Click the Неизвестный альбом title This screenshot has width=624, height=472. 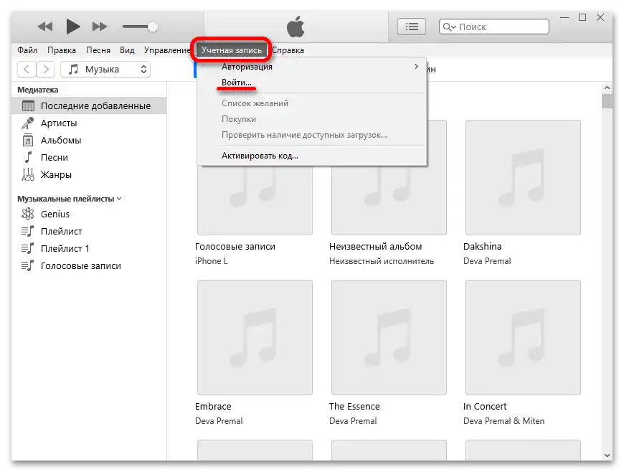tap(375, 246)
